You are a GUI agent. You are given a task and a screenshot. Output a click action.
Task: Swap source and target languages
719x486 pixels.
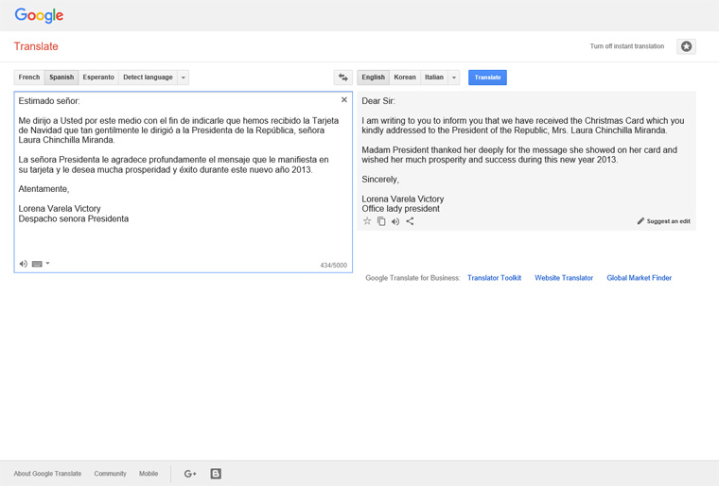click(x=343, y=77)
